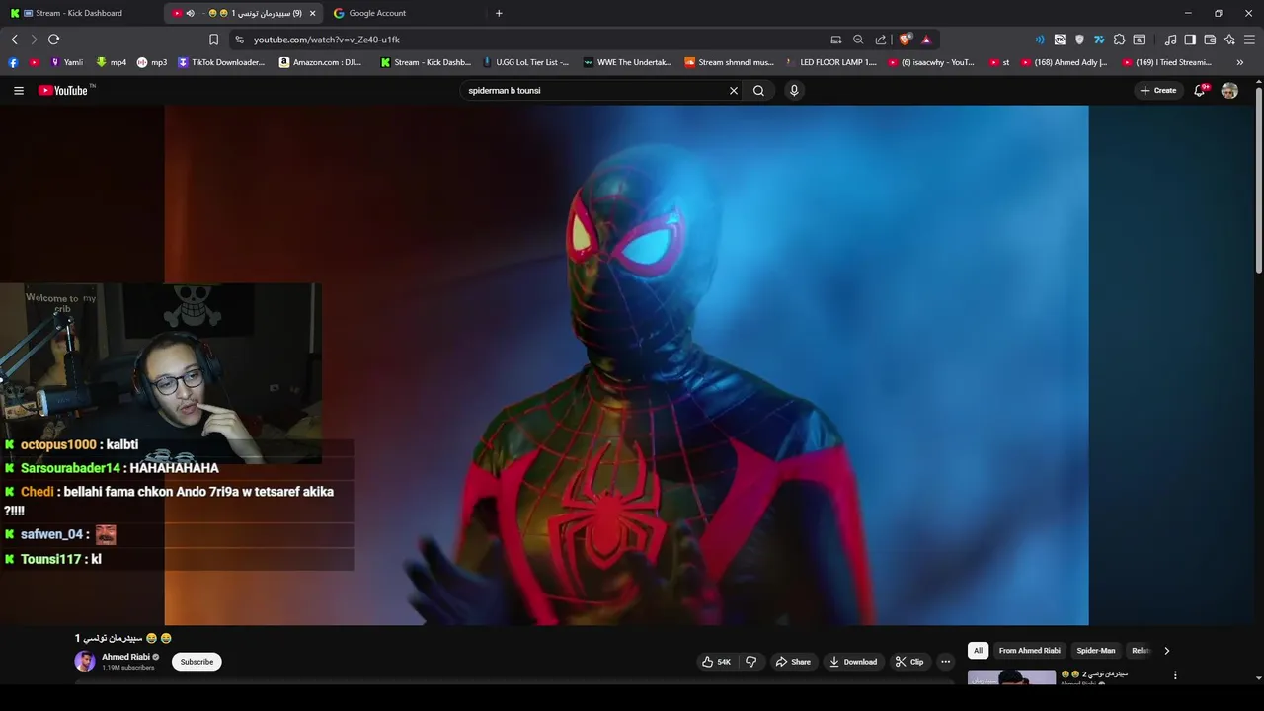The height and width of the screenshot is (711, 1264).
Task: Bookmark this page icon
Action: click(213, 39)
